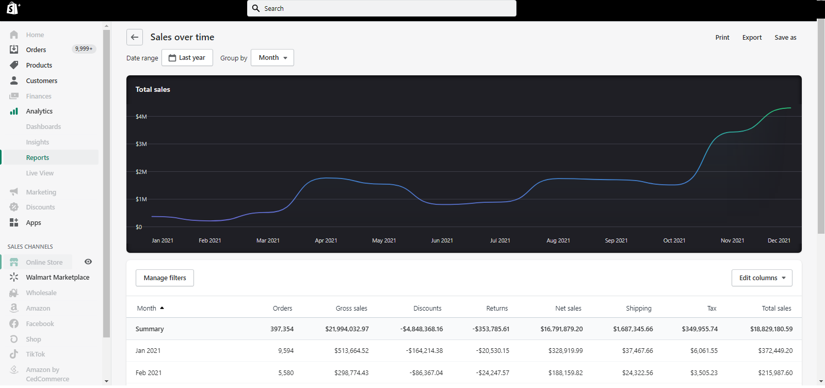
Task: Sort by the Month column header
Action: point(150,308)
